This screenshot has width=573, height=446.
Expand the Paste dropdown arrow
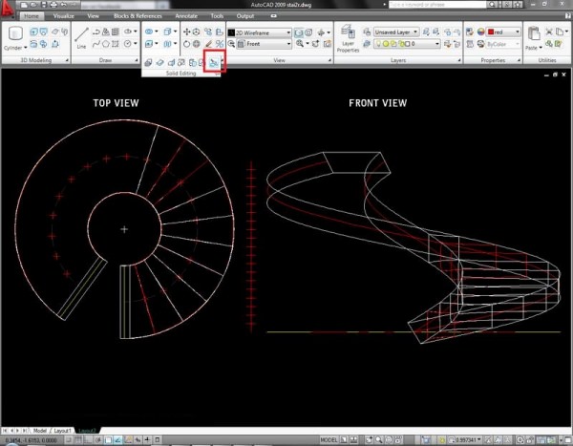[541, 48]
